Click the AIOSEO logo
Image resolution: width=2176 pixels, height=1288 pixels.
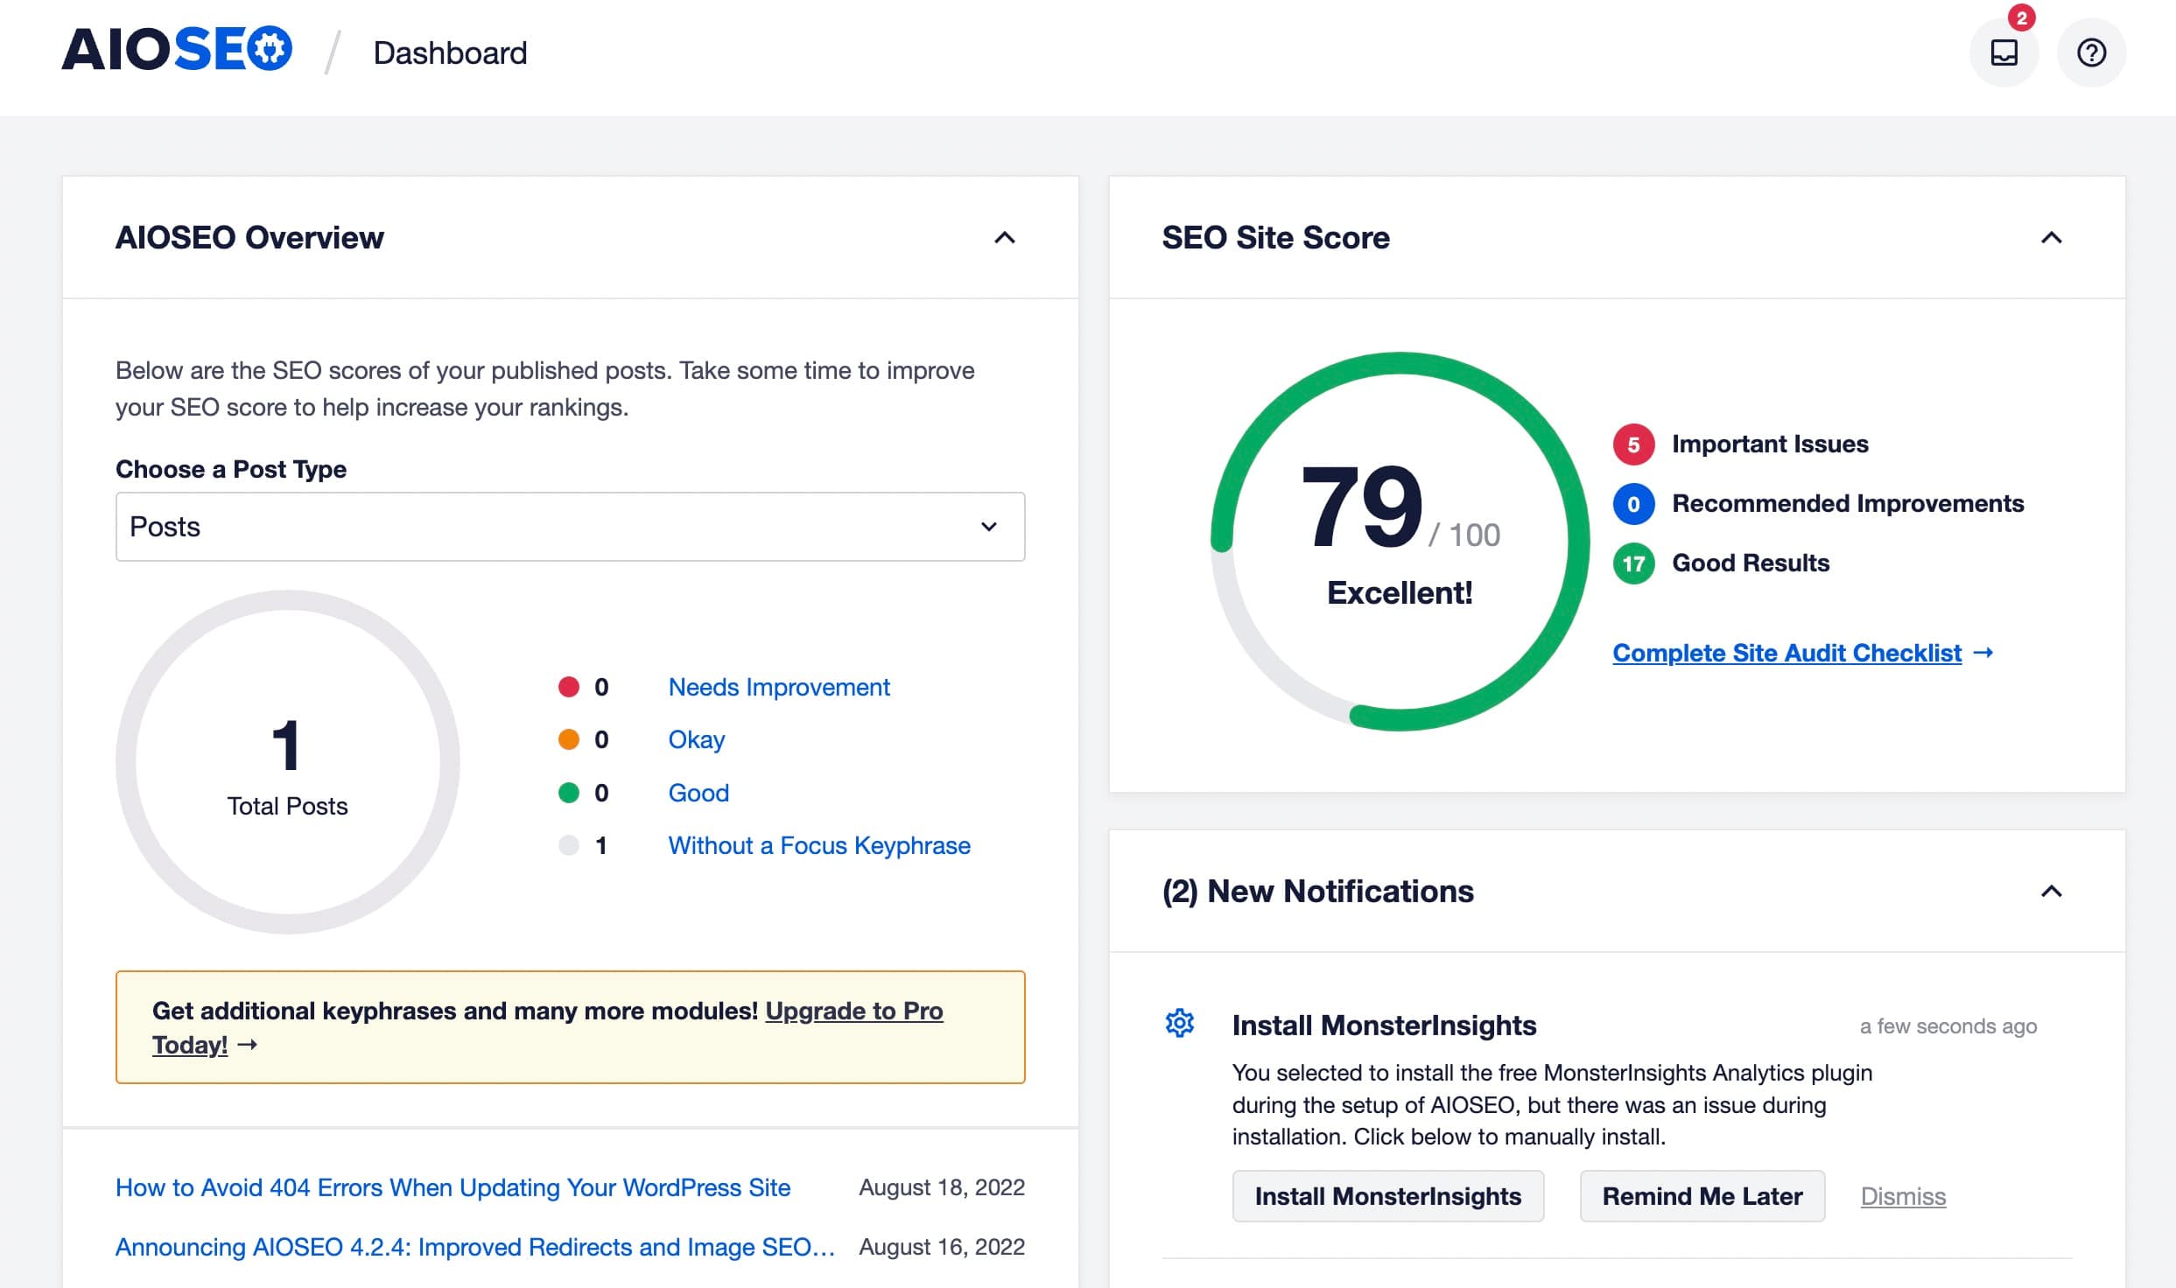coord(175,50)
